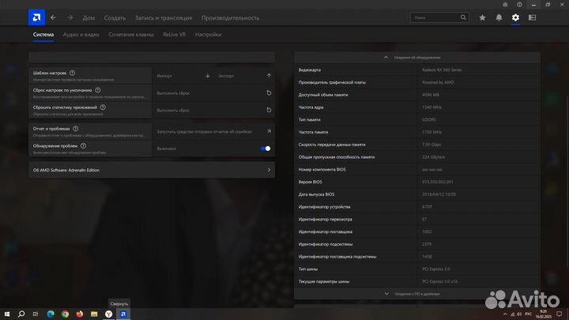This screenshot has width=569, height=320.
Task: Open Windows taskbar search
Action: (x=21, y=314)
